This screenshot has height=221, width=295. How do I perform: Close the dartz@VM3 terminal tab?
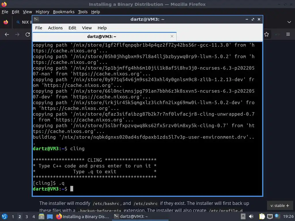(x=172, y=36)
